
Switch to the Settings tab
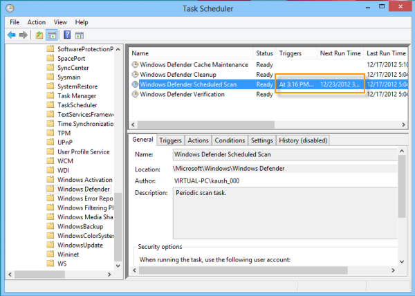point(261,140)
